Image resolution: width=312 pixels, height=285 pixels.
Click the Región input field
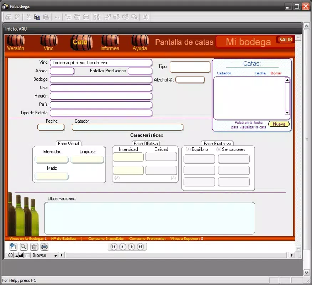pyautogui.click(x=101, y=96)
